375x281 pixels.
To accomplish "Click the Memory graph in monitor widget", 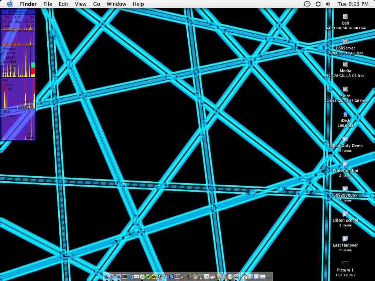I will pos(18,62).
